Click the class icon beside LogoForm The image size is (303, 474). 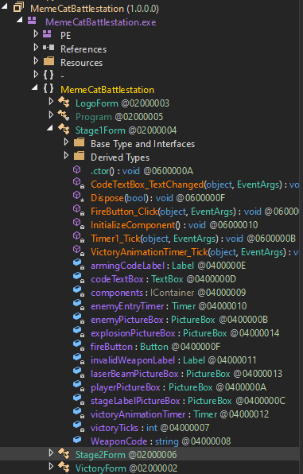point(64,102)
